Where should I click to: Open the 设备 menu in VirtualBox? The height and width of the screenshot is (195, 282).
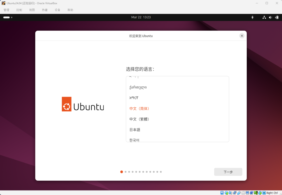click(x=57, y=10)
